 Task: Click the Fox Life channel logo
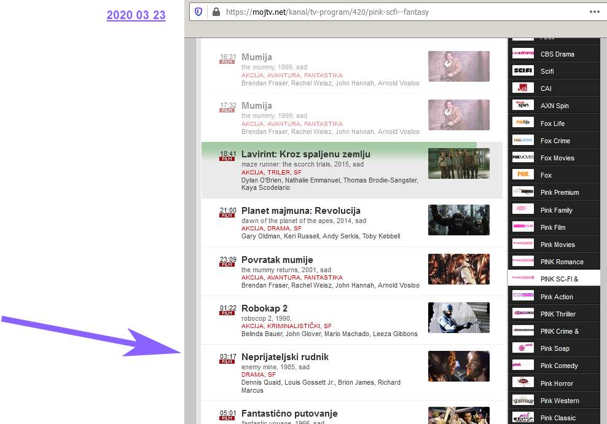[523, 123]
